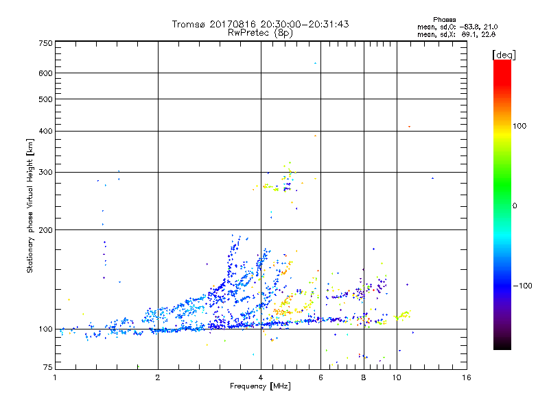Click the x-axis '16' tick label
Screen dimensions: 549x411
click(x=467, y=377)
